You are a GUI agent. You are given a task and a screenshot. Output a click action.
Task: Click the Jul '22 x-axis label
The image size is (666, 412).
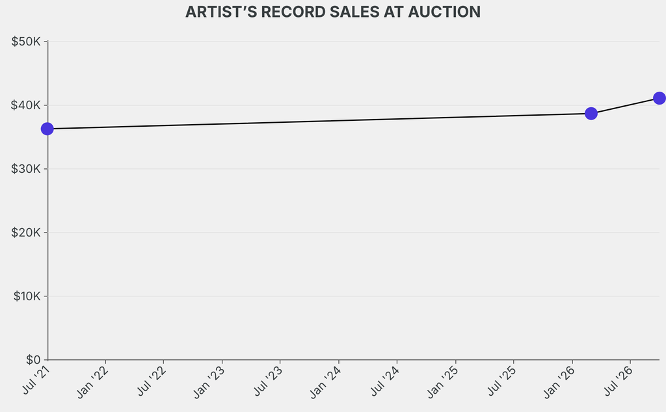152,381
